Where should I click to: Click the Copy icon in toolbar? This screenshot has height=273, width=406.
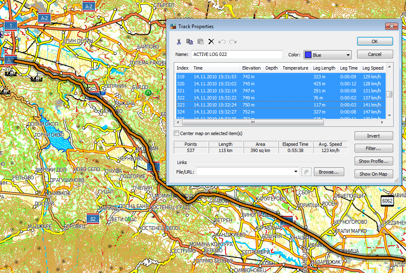click(190, 41)
